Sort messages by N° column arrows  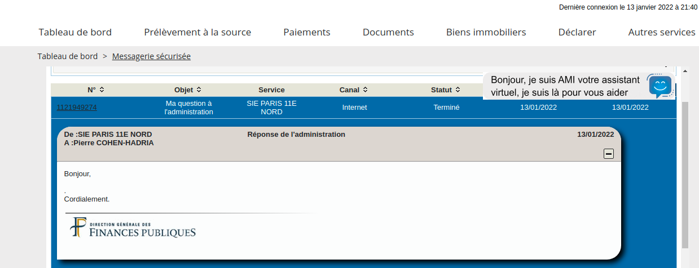[102, 90]
